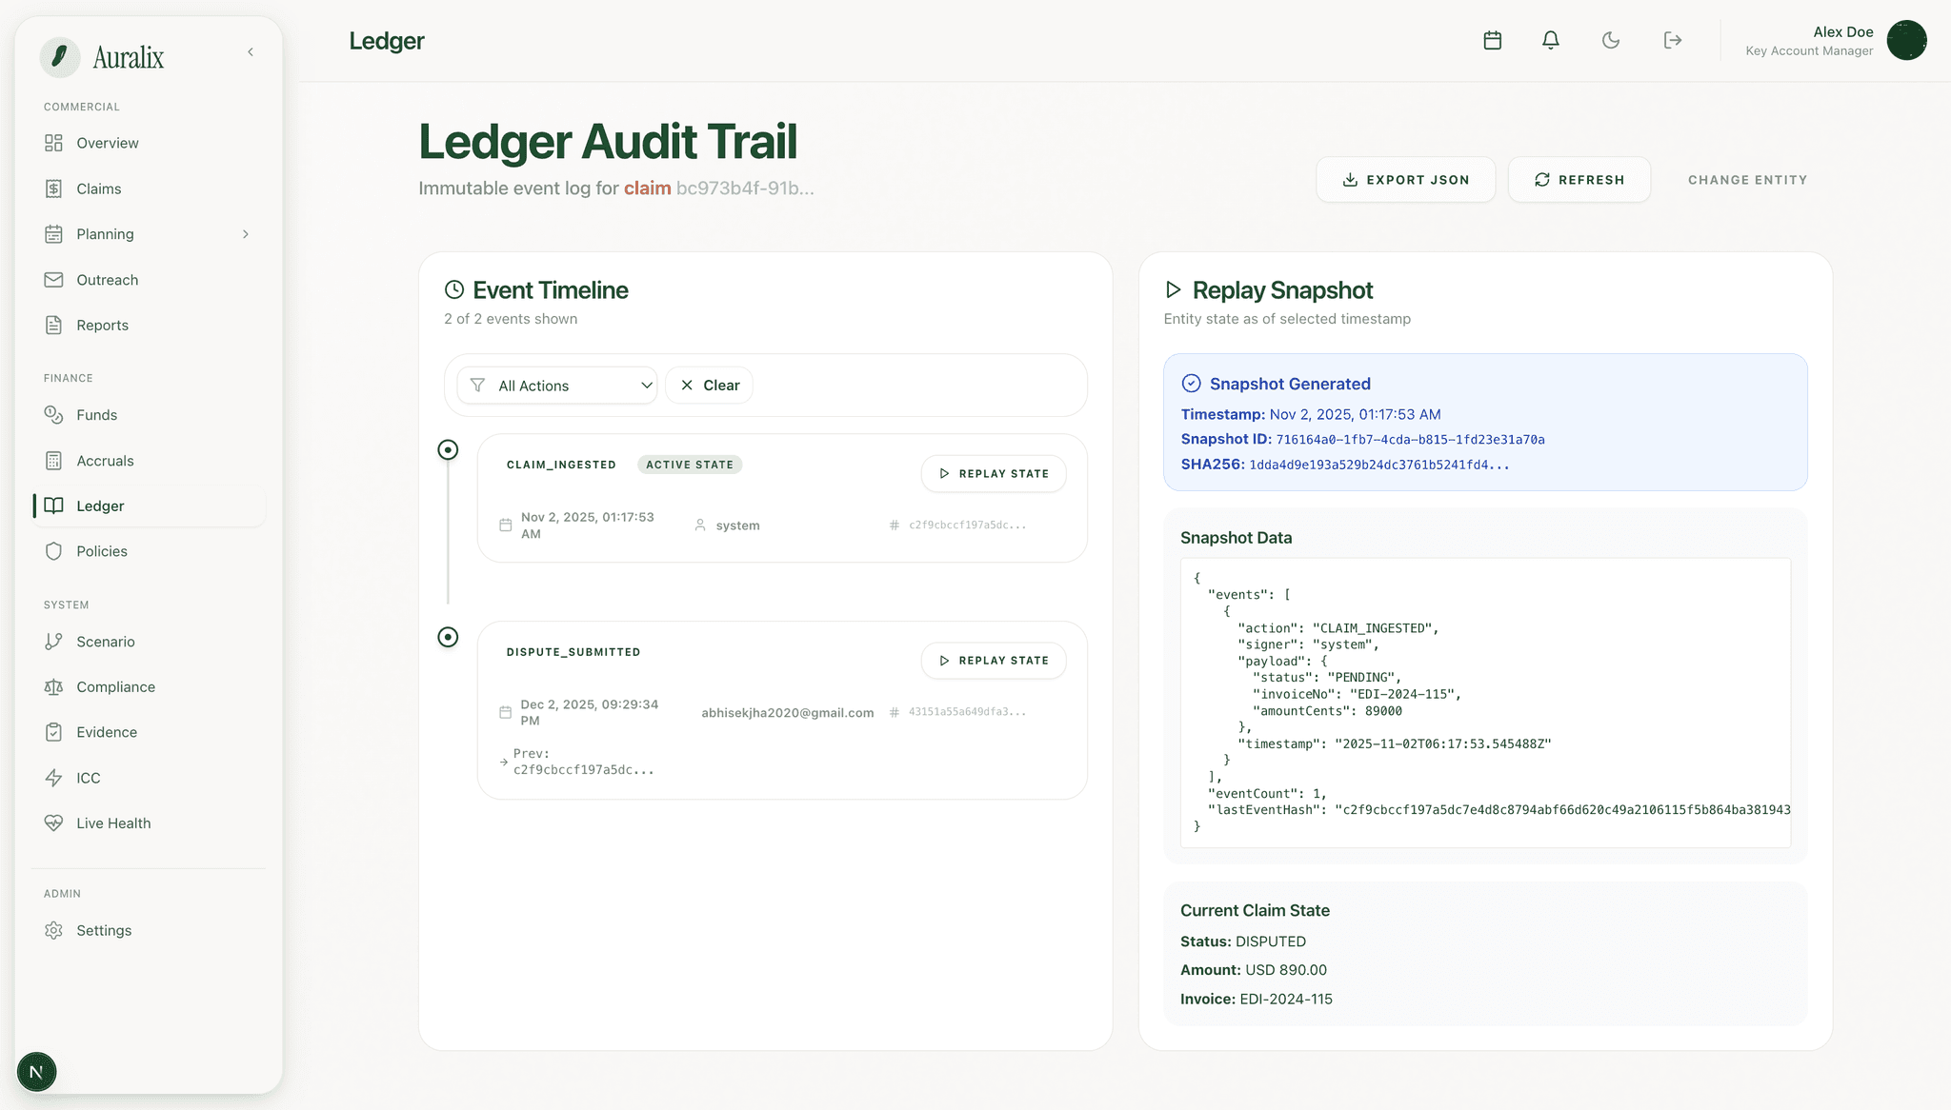Click Alex Doe's profile avatar
Image resolution: width=1951 pixels, height=1110 pixels.
point(1906,40)
